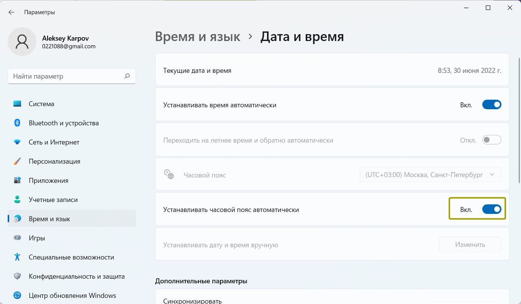
Task: Click the Специальные возможности accessibility icon
Action: (17, 257)
